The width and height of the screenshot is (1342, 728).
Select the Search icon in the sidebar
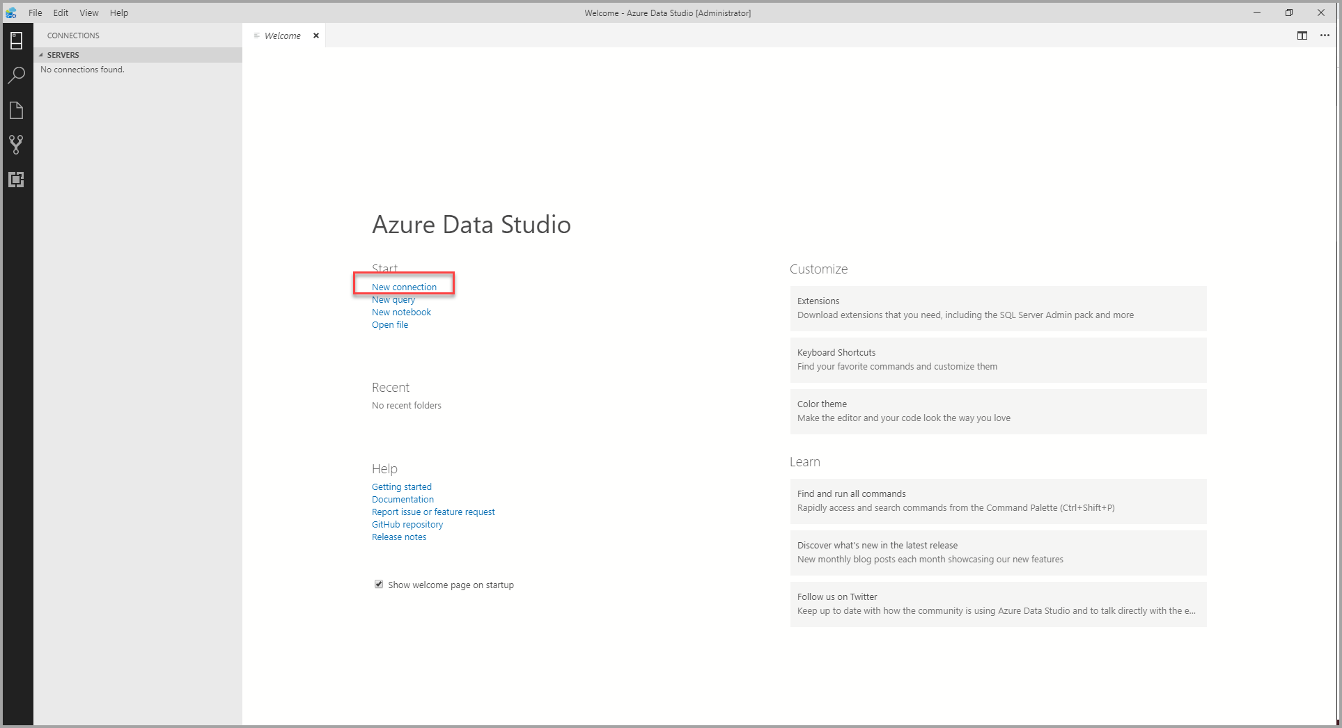(17, 74)
